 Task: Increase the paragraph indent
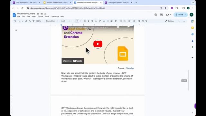click(143, 21)
